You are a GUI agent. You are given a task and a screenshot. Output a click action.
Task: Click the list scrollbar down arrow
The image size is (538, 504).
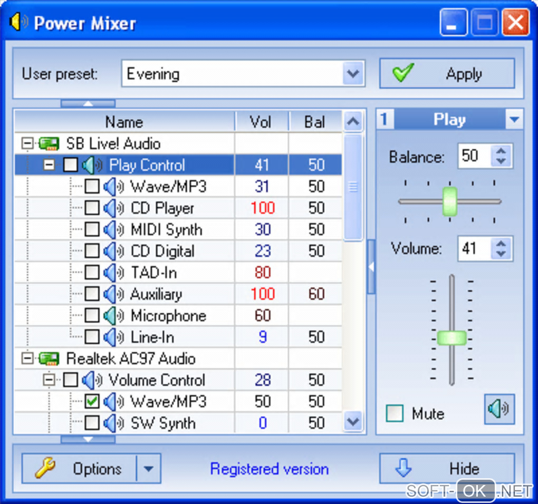tap(353, 421)
